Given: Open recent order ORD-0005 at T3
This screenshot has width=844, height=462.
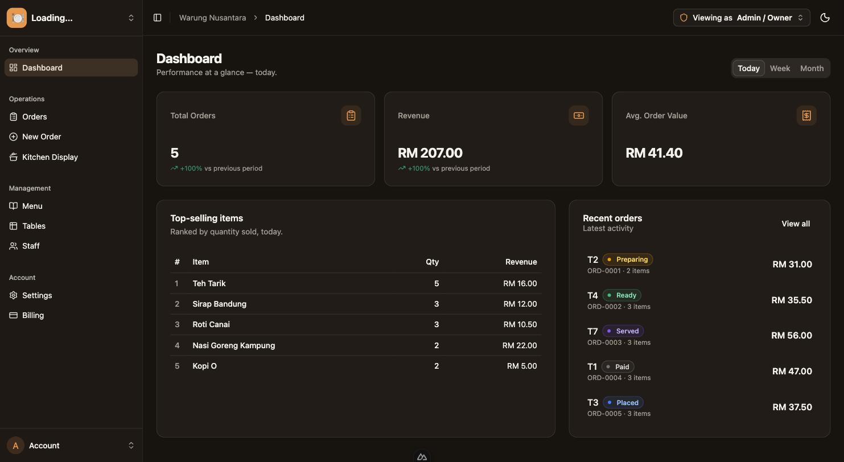Looking at the screenshot, I should point(699,407).
